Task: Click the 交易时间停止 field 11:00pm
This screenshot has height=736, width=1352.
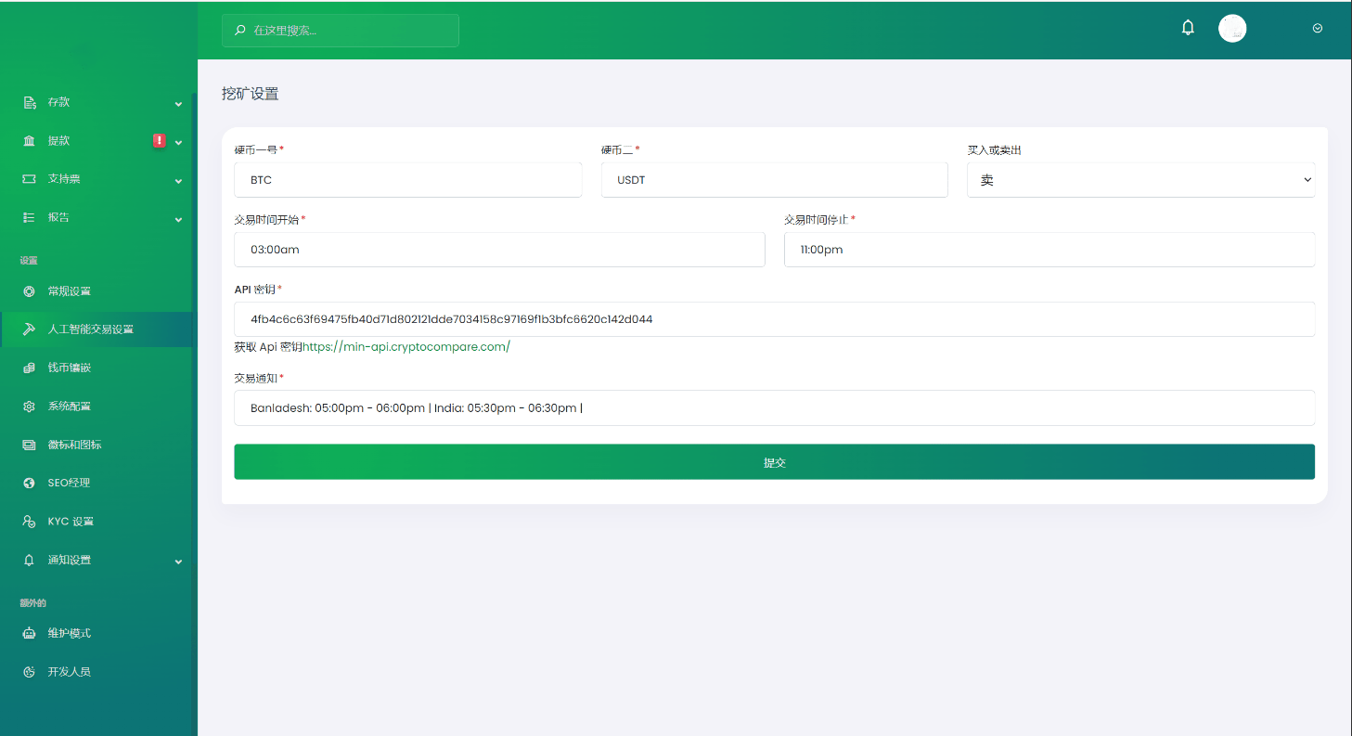Action: point(1049,250)
